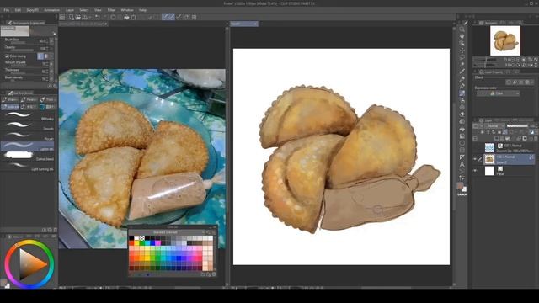Pick the red swatch in color set
The image size is (539, 303).
131,243
